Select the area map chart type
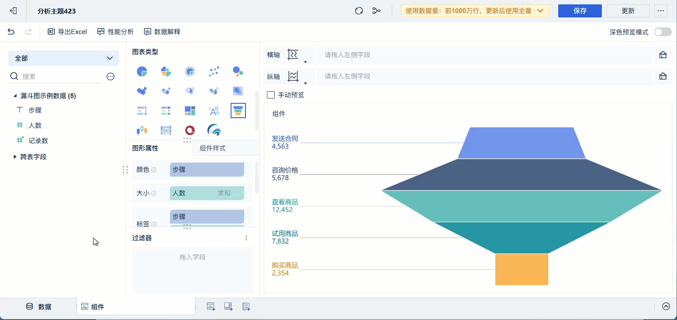Image resolution: width=677 pixels, height=320 pixels. click(142, 91)
